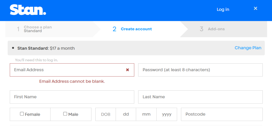272x126 pixels.
Task: Open the Log in link
Action: [223, 10]
